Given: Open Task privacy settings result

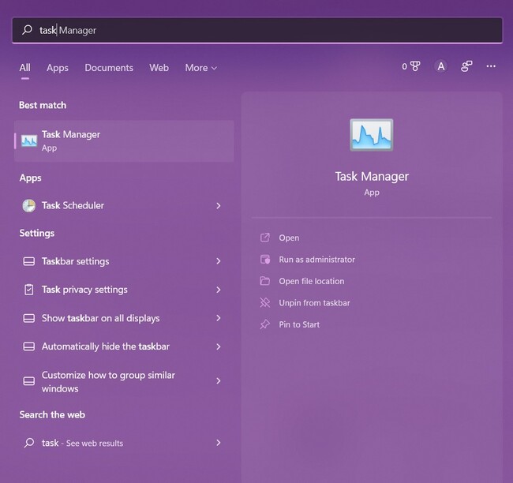Looking at the screenshot, I should tap(124, 290).
